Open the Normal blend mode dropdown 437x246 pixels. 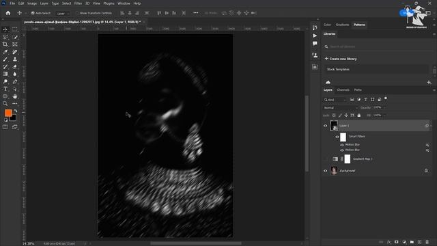(341, 108)
